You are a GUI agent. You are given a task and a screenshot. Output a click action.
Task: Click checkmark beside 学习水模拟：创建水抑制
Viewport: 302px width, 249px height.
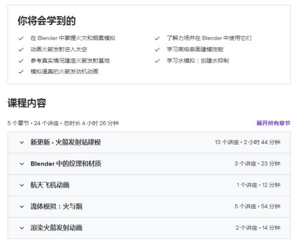tap(158, 61)
